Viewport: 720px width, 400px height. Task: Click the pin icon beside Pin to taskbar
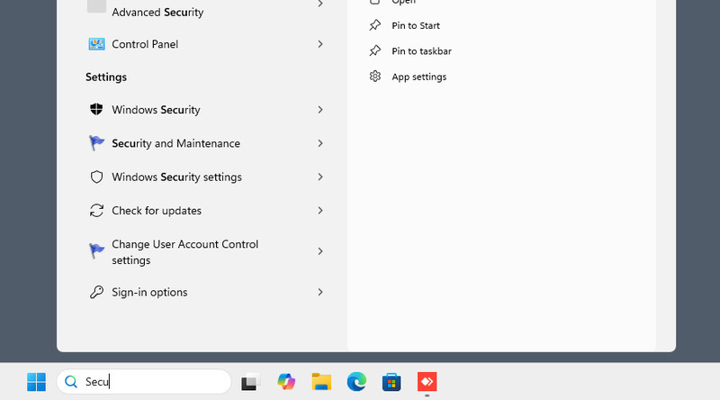coord(375,50)
